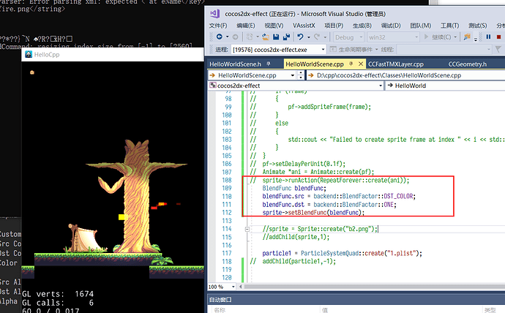Open the process combo box cocos2dx-effect.exe

coord(279,50)
